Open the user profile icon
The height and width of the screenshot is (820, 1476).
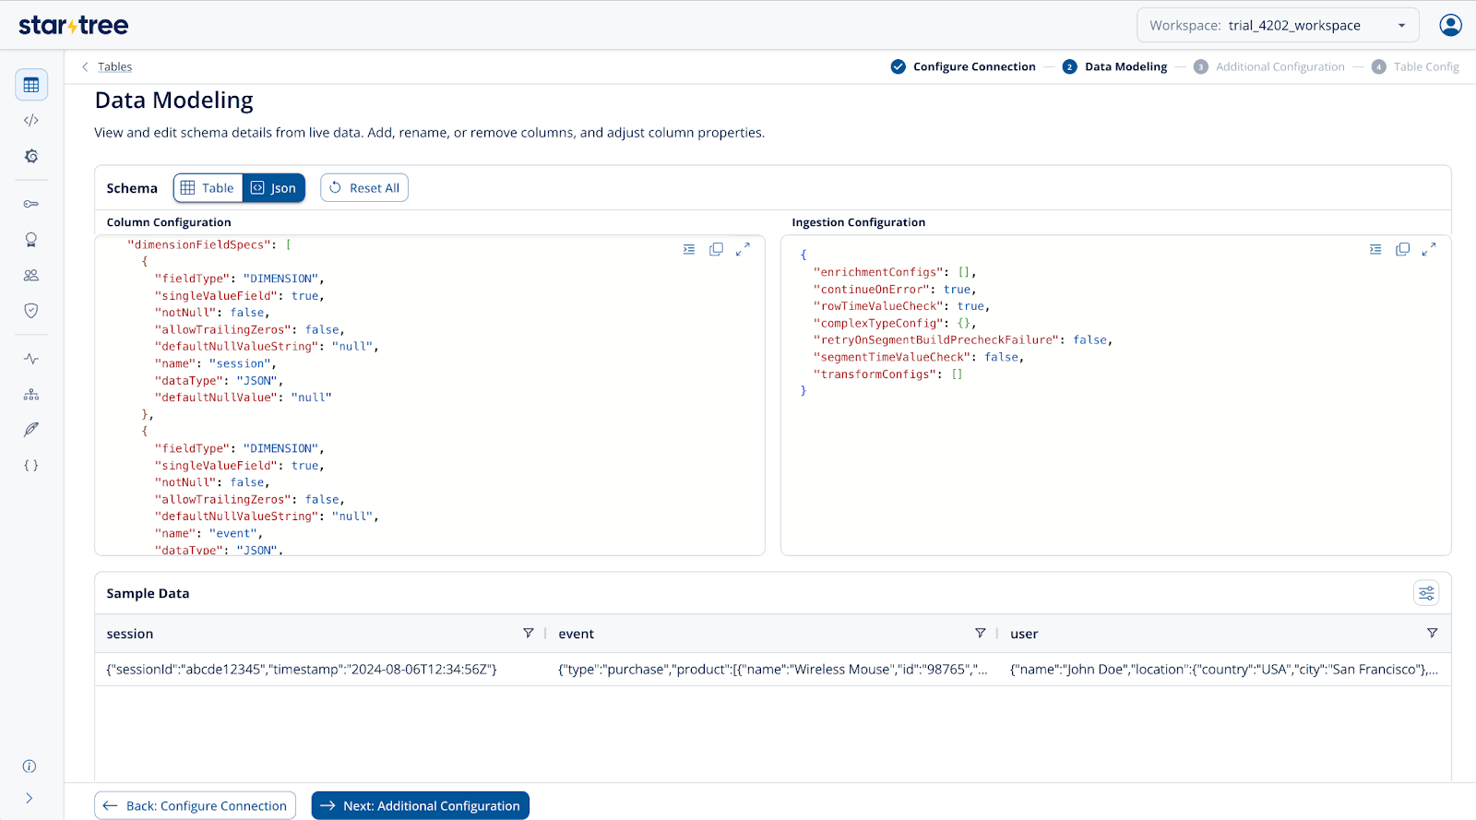(1450, 25)
